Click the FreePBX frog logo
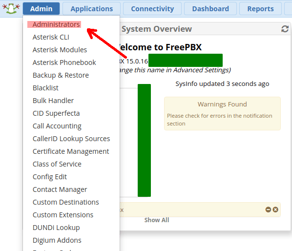 click(x=11, y=8)
